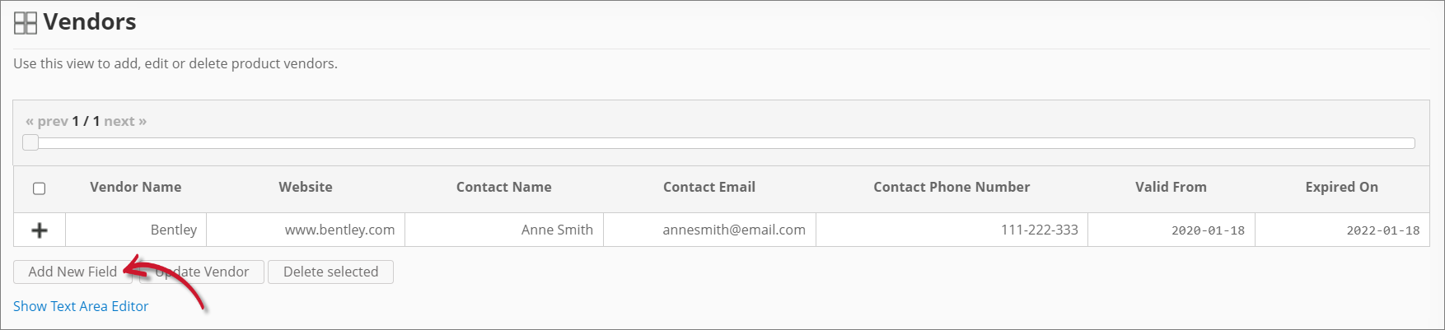Sort by Contact Phone Number header
Screen dimensions: 1445x330
(x=952, y=188)
